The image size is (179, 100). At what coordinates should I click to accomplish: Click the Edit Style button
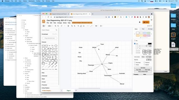coord(143,68)
